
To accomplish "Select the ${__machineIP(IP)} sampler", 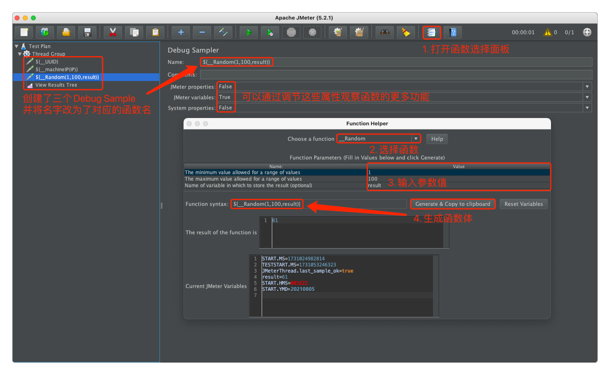I will (x=57, y=70).
